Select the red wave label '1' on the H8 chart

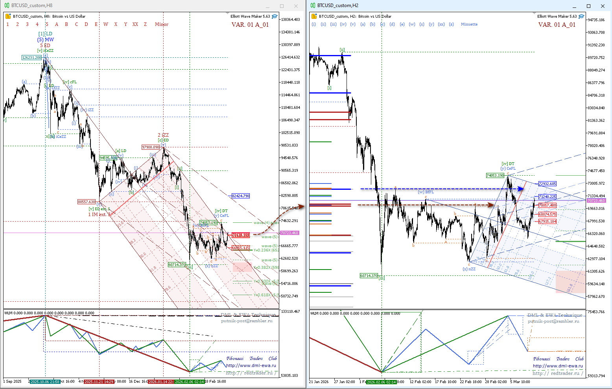(8, 24)
